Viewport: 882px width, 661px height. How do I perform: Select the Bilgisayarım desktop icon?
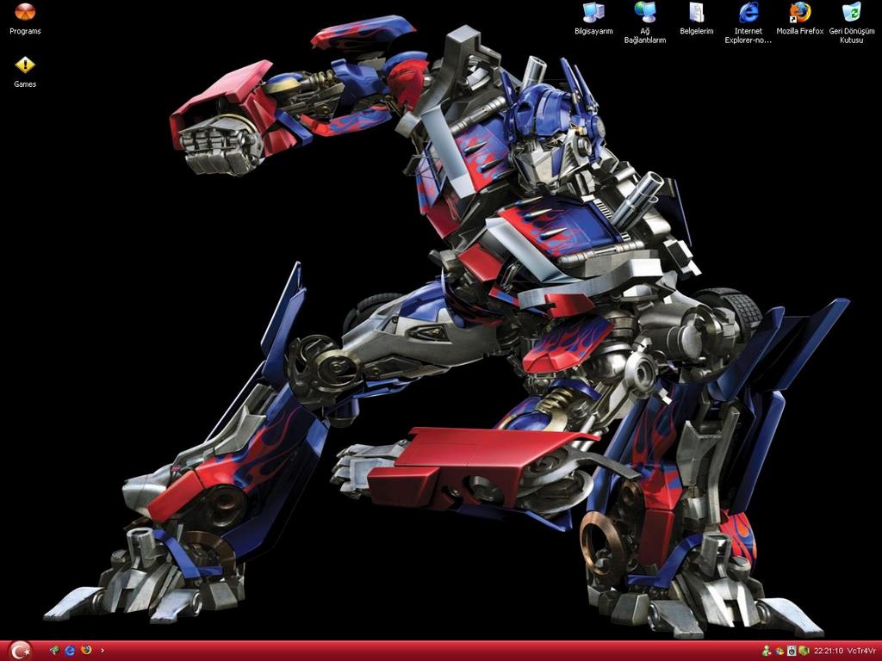[593, 19]
